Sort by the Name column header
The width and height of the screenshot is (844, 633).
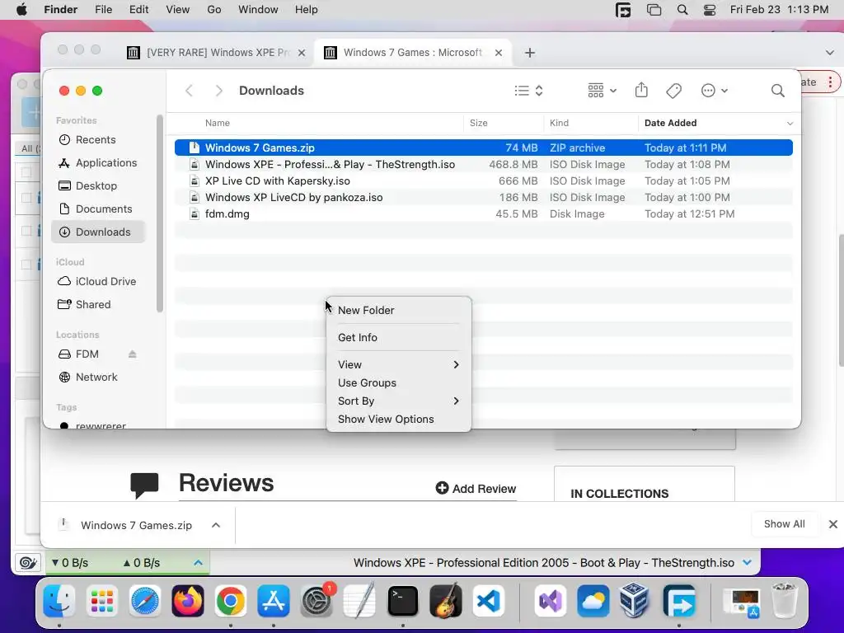pyautogui.click(x=217, y=123)
